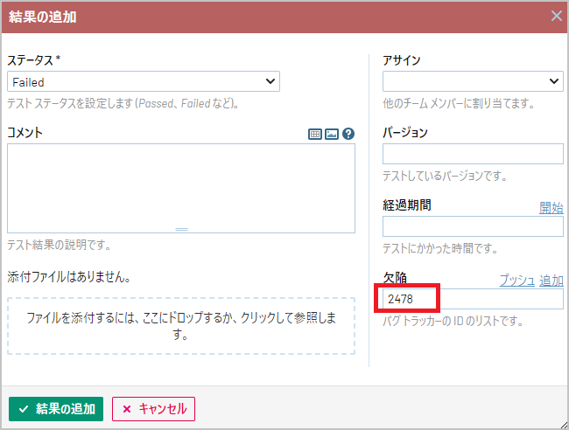
Task: Click the キャンセル button
Action: [x=153, y=409]
